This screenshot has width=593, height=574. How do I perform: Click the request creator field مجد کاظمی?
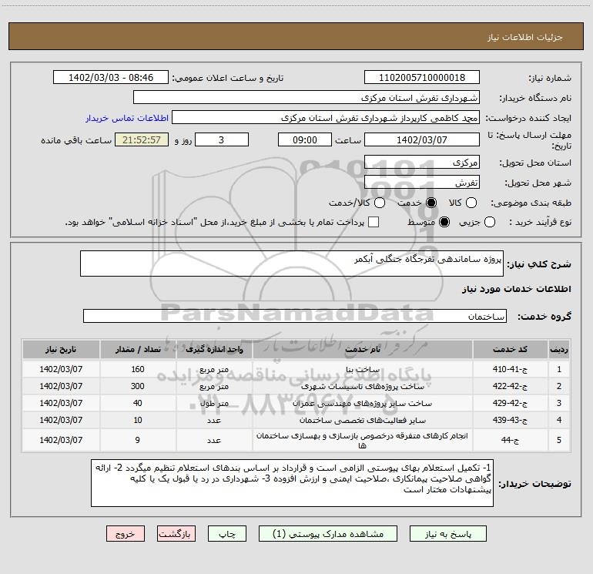tap(326, 118)
